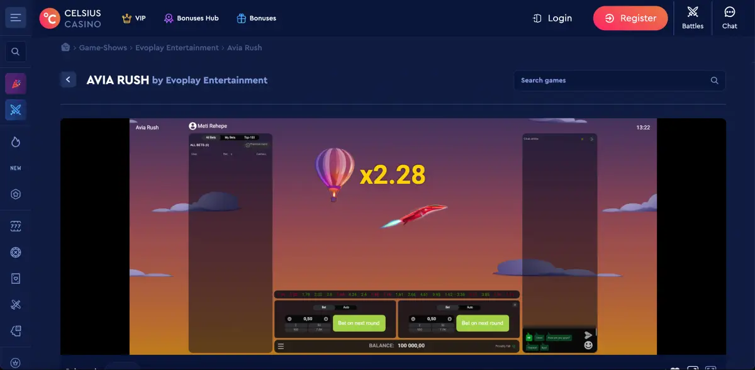Switch to the All Bets tab
The image size is (755, 370).
tap(211, 137)
